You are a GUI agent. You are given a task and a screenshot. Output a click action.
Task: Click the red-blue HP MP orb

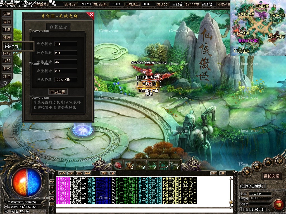27,182
